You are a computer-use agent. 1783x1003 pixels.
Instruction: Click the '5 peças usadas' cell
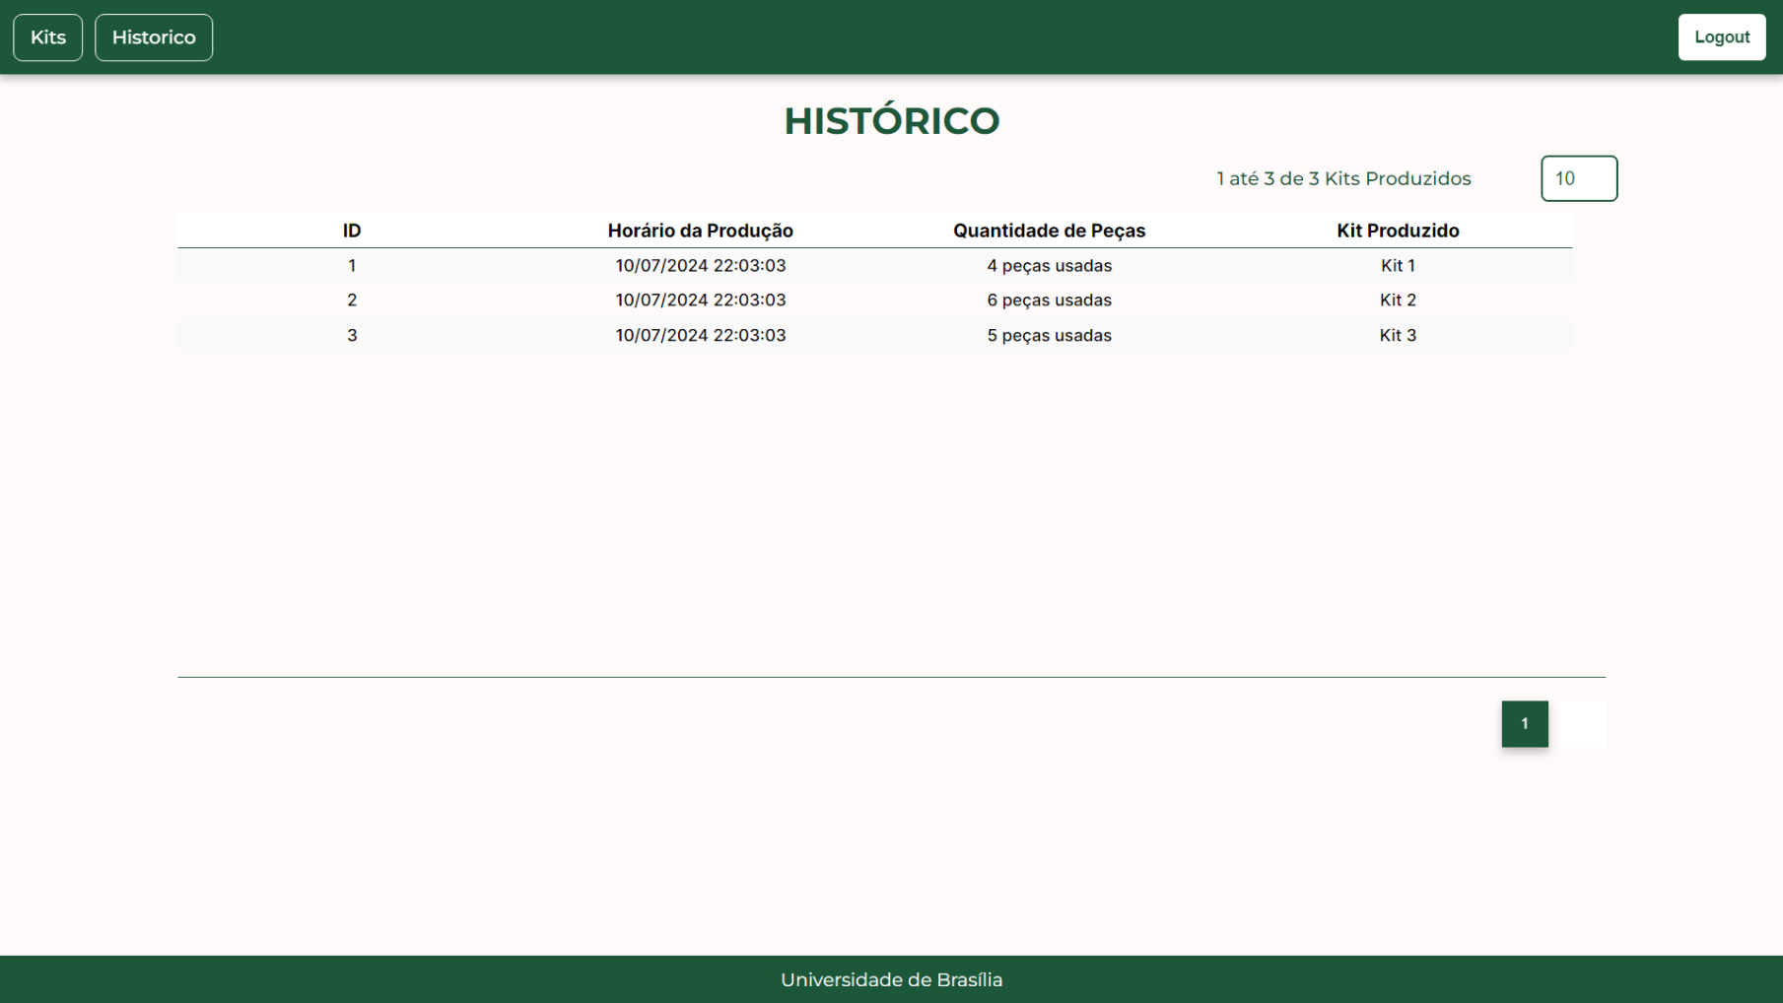(x=1049, y=336)
